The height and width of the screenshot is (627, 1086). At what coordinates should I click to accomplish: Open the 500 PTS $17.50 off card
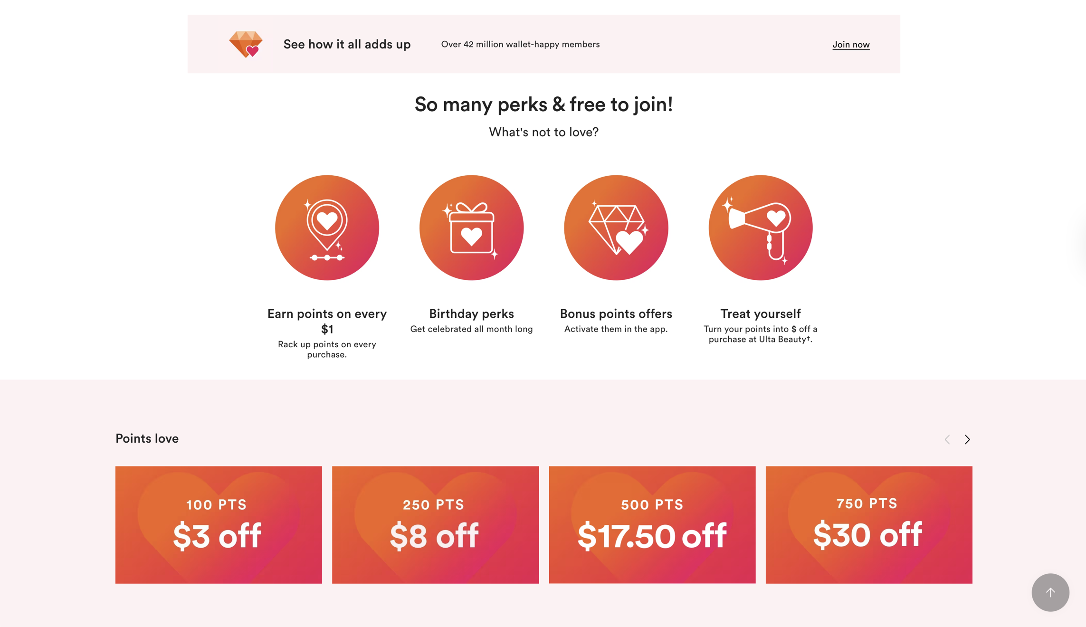click(x=652, y=524)
